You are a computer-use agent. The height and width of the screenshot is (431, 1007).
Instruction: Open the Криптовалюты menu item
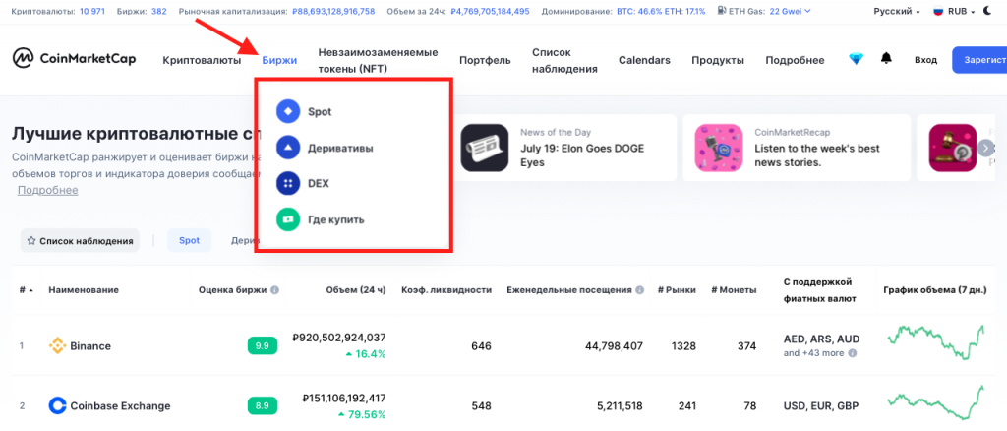tap(202, 60)
